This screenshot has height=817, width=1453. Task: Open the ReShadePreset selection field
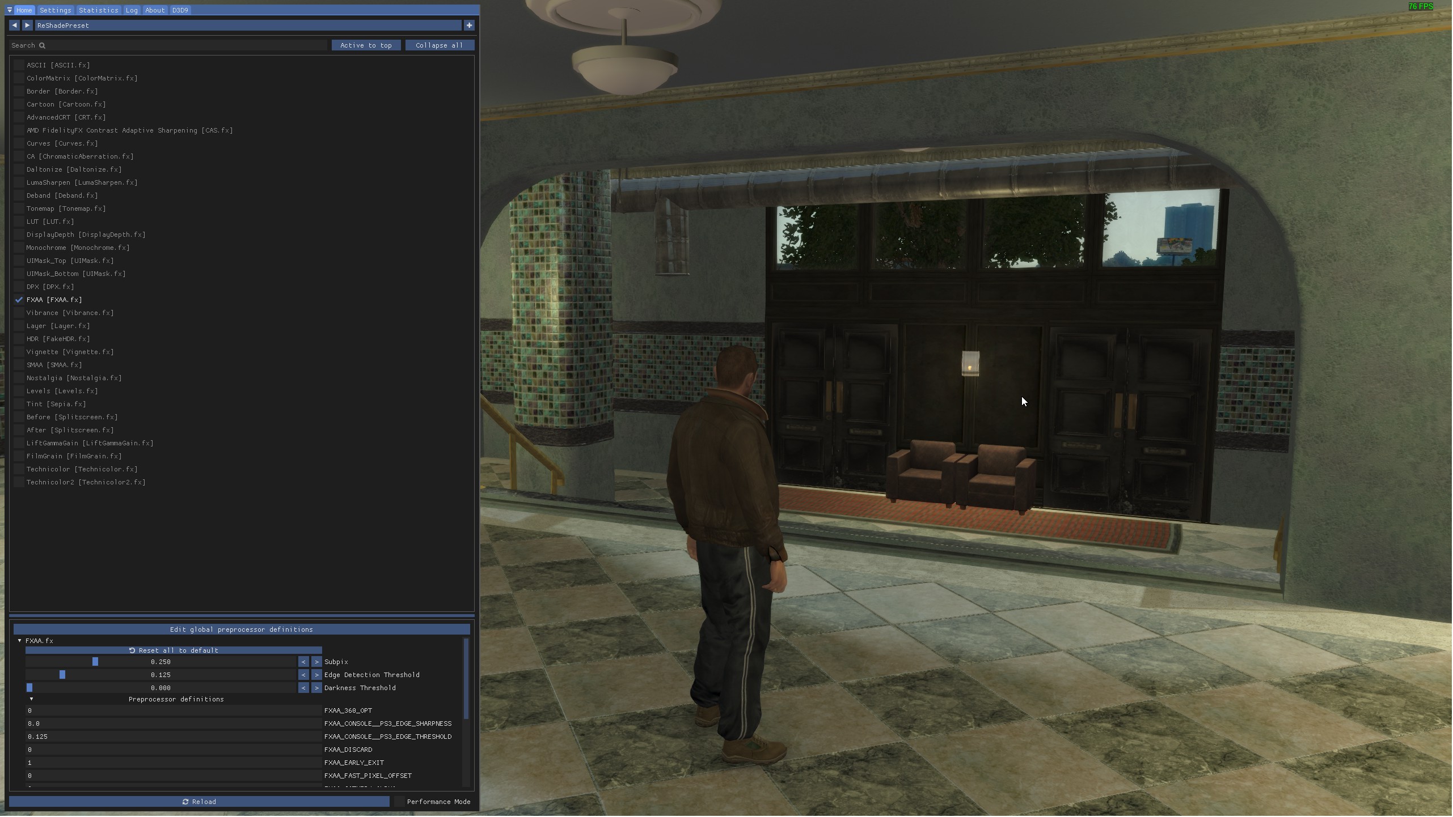pos(248,25)
